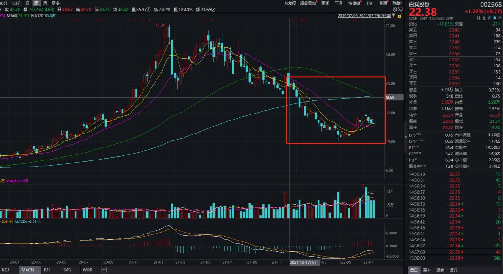Click the latest price 22.38

(423, 12)
